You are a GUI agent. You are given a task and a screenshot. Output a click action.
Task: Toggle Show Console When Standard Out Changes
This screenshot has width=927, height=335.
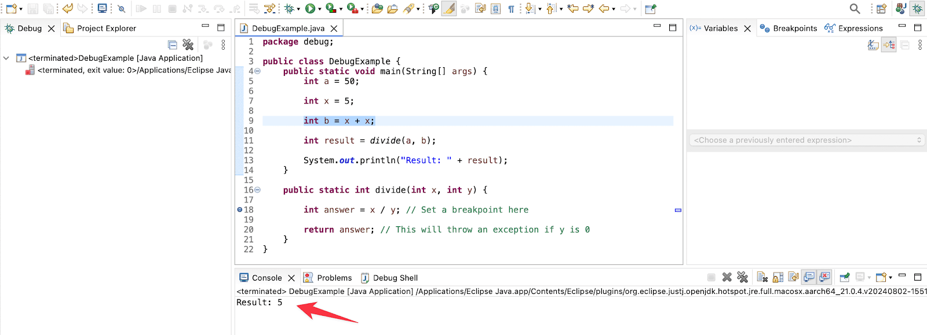point(809,277)
